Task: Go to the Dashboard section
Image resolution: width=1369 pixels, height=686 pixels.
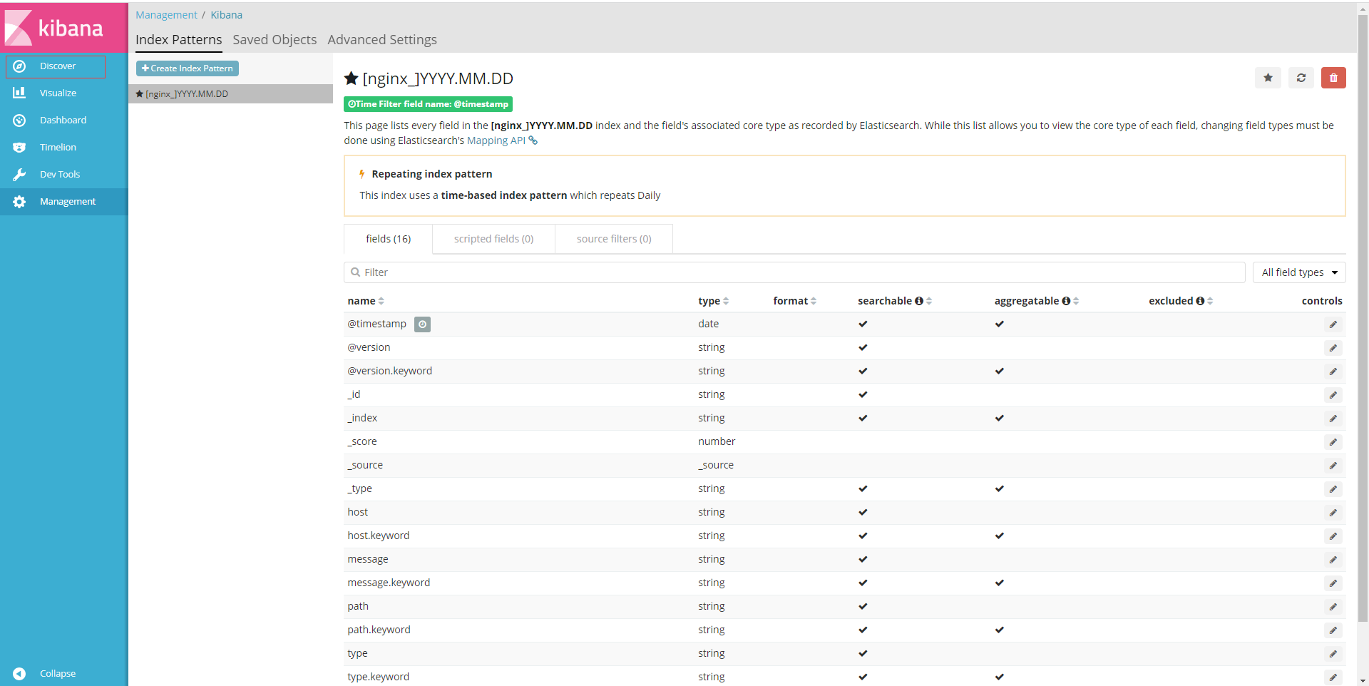Action: coord(63,121)
